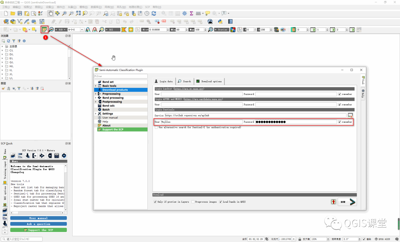Toggle remember for ASTER and MODIS login

340,105
